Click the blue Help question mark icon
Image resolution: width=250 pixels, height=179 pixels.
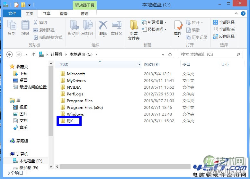point(243,13)
